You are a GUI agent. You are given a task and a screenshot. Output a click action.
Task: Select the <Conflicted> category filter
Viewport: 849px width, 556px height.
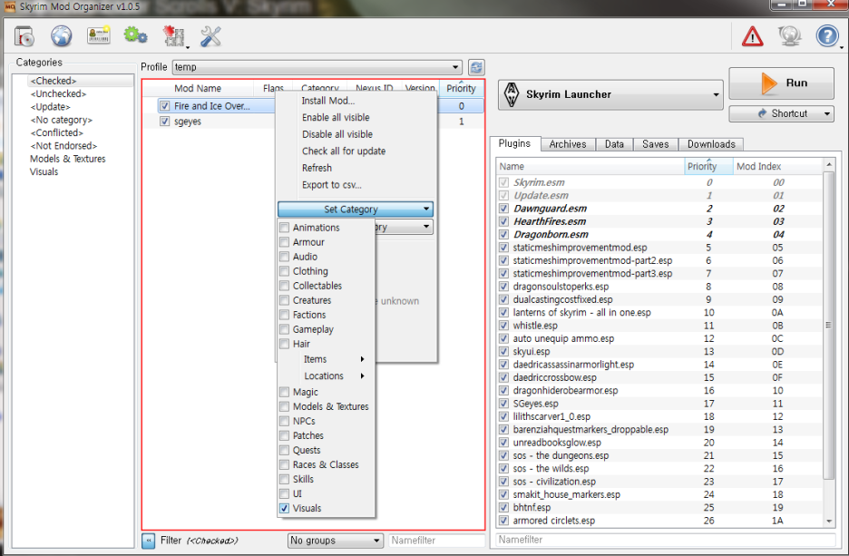pos(57,132)
